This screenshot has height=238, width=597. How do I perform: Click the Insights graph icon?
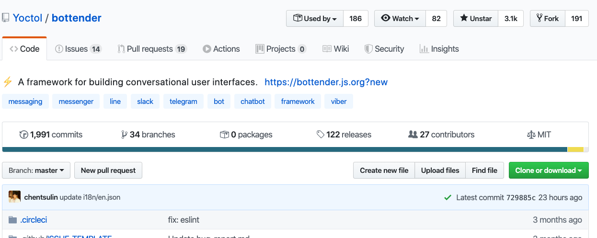424,49
